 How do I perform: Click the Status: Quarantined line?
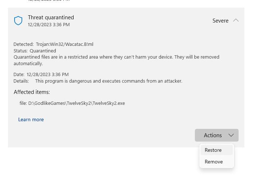click(x=35, y=51)
